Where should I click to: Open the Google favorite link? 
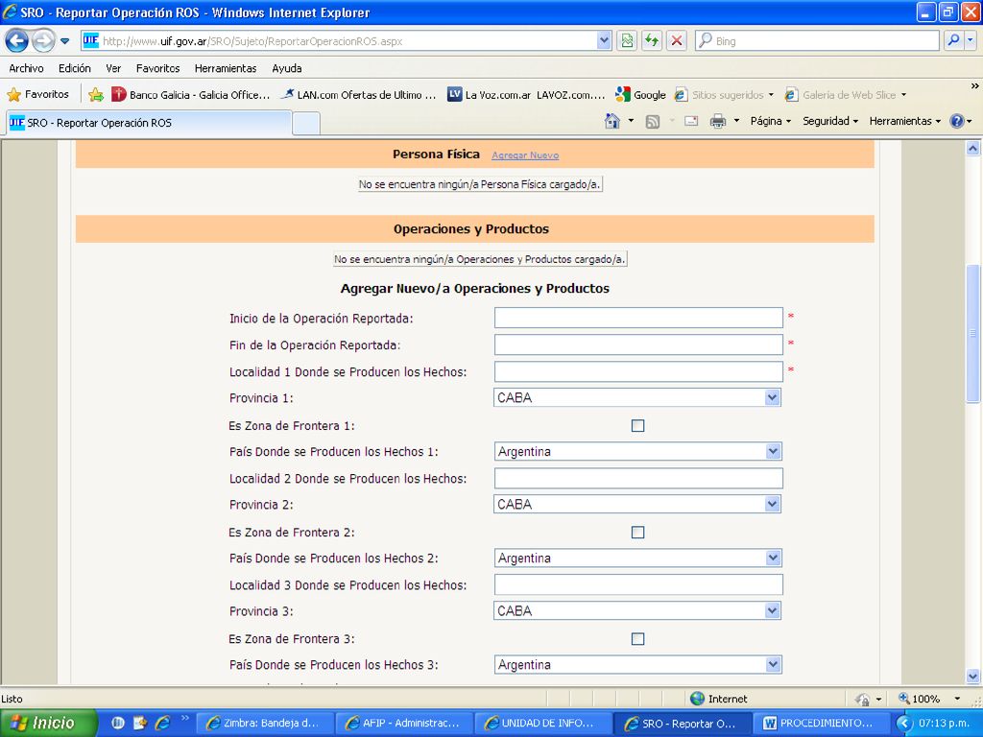(640, 95)
